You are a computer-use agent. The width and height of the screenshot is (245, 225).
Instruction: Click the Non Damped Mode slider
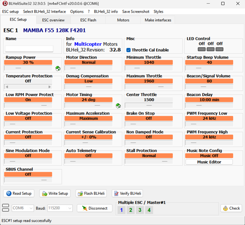[x=149, y=142]
